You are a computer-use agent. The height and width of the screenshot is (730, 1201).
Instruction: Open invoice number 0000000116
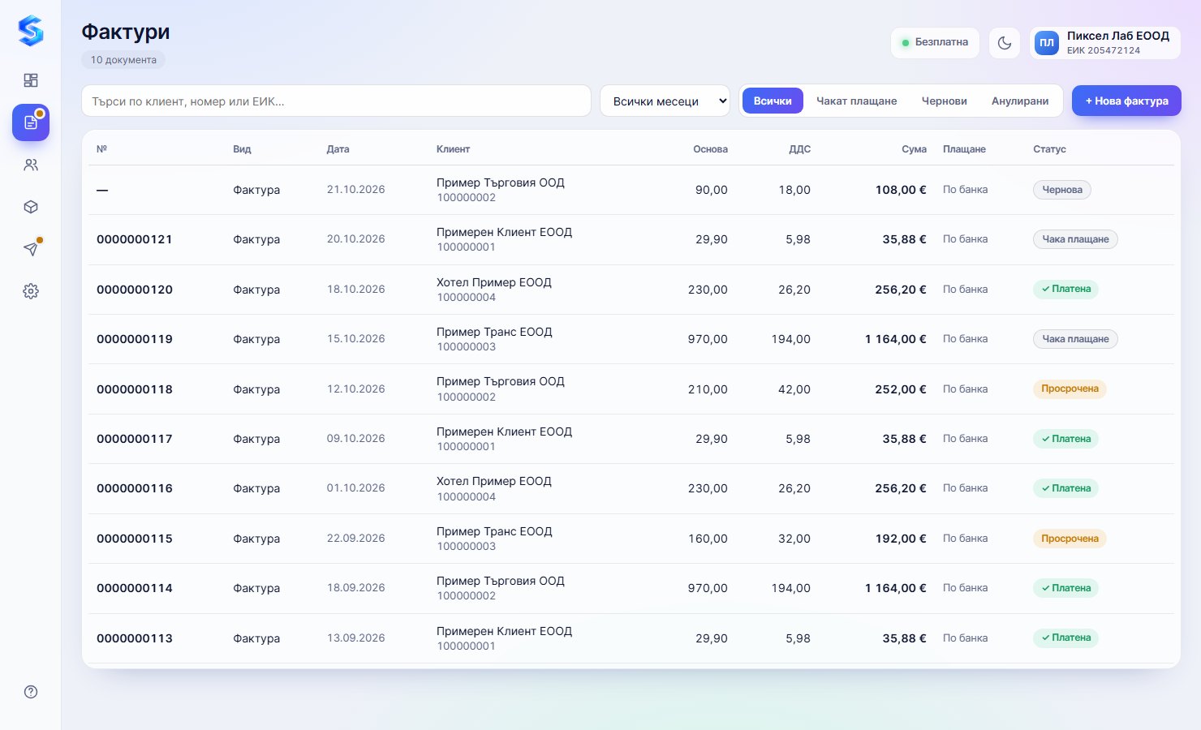[135, 488]
